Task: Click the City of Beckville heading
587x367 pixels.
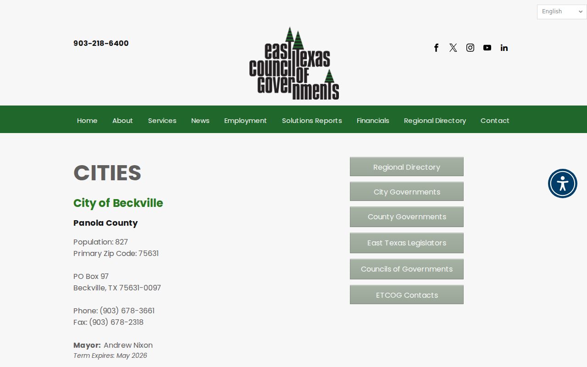Action: coord(118,203)
